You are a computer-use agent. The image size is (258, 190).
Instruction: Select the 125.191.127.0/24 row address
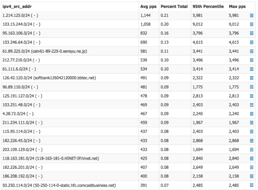23,96
